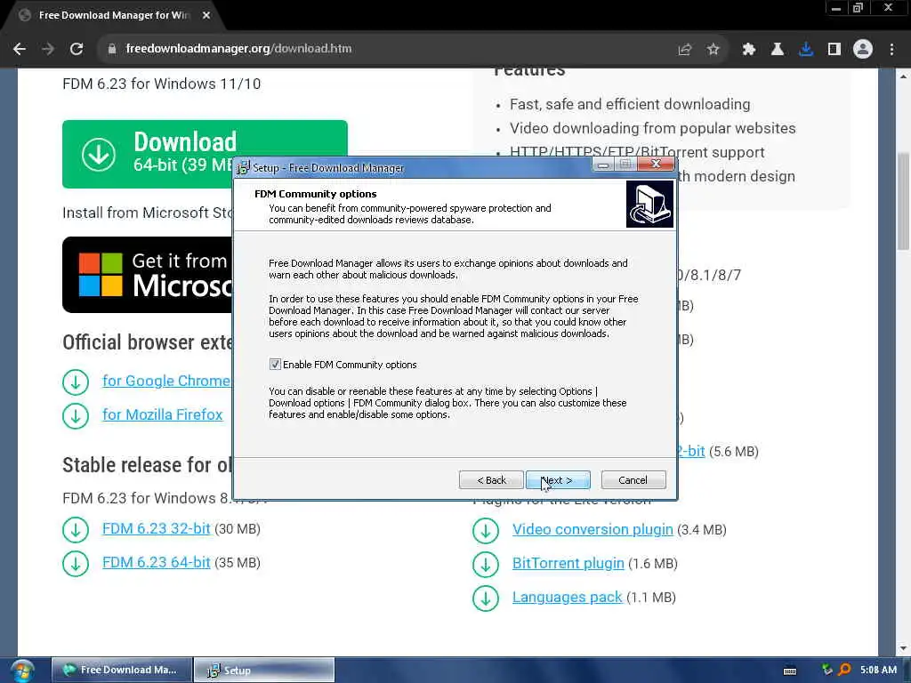Click download icon beside Google Chrome link
Viewport: 911px width, 683px height.
[x=76, y=382]
